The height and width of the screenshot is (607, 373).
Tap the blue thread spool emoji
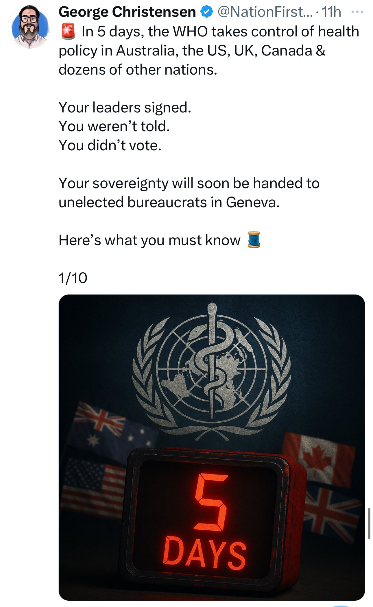pos(254,240)
